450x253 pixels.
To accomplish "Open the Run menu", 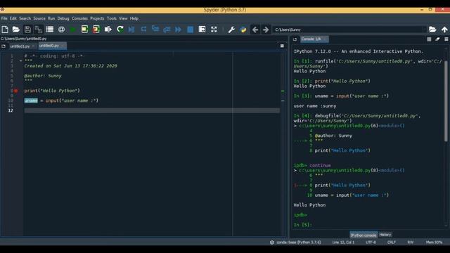I will pyautogui.click(x=51, y=18).
